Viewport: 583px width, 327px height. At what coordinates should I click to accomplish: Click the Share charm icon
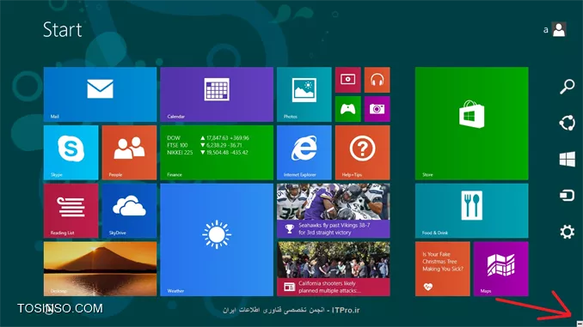click(x=568, y=123)
